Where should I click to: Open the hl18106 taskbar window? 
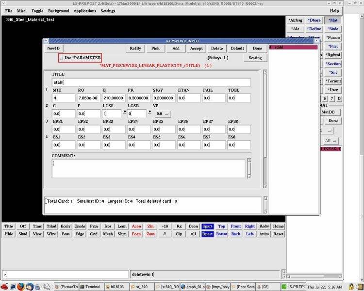(x=116, y=287)
